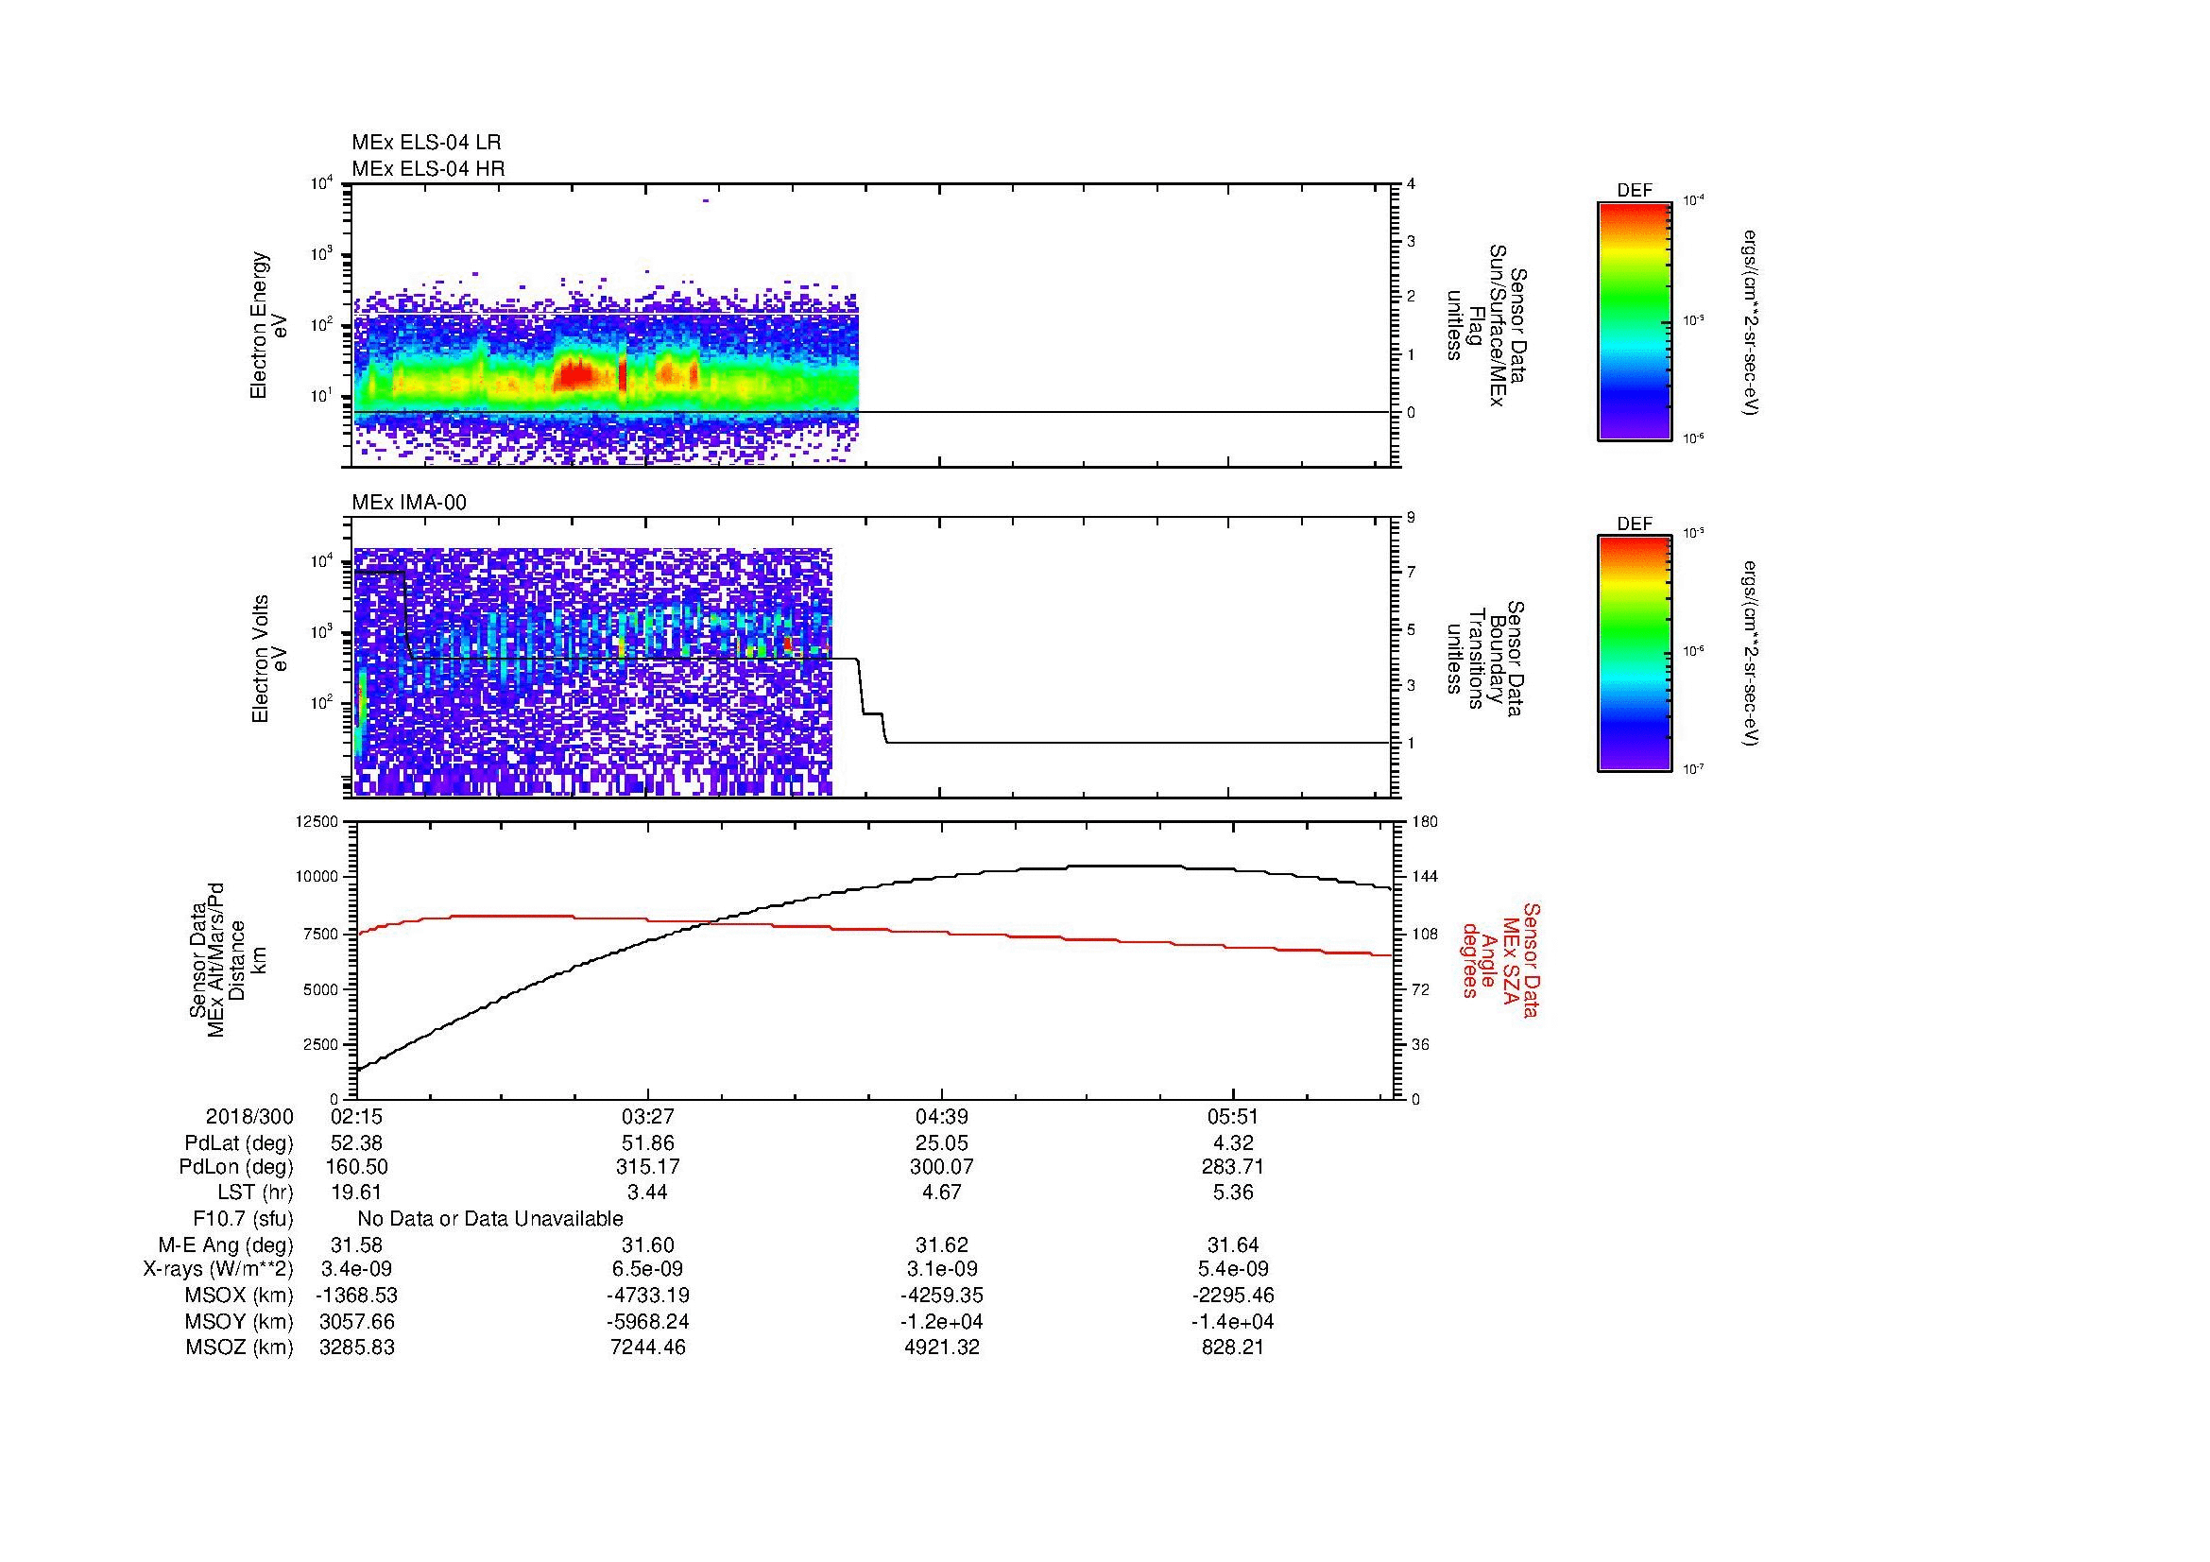Click the '180' SZA axis tick label

[1426, 822]
